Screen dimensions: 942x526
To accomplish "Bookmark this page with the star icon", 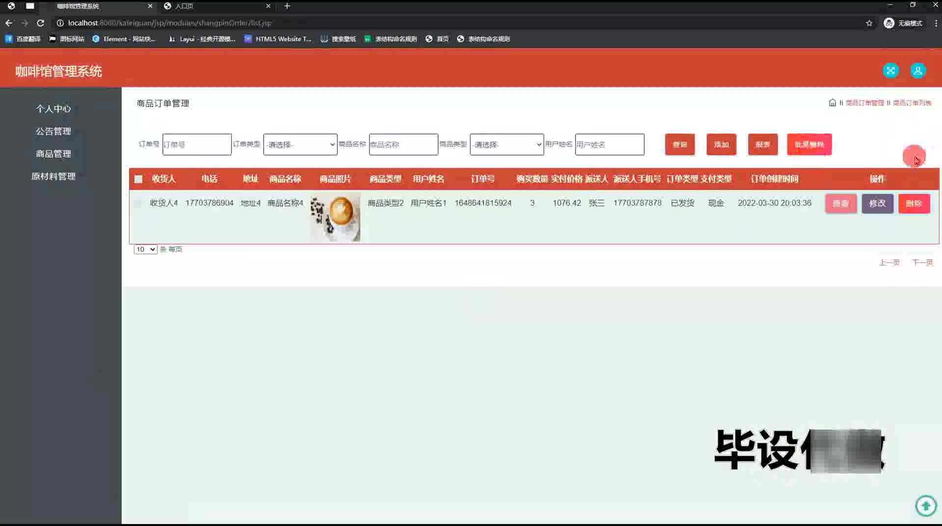I will point(869,23).
